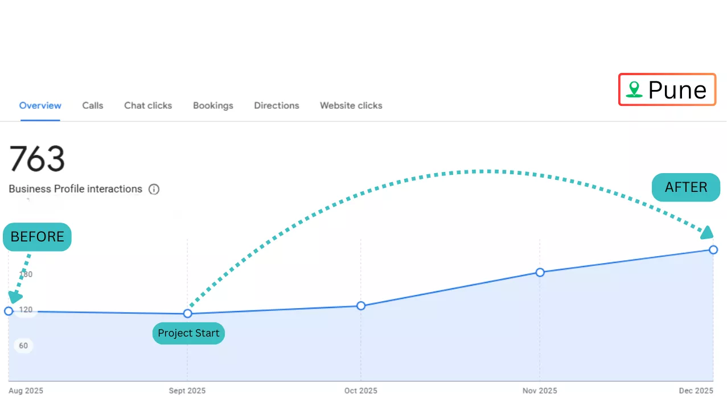727x402 pixels.
Task: Click the AFTER annotation label
Action: (685, 187)
